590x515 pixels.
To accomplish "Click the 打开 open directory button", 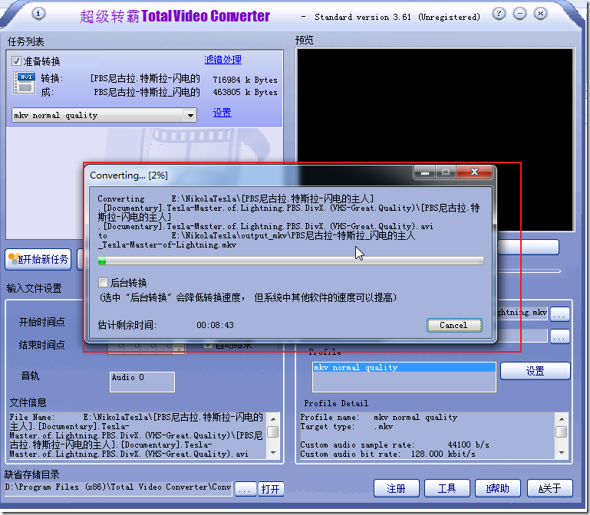I will 271,489.
